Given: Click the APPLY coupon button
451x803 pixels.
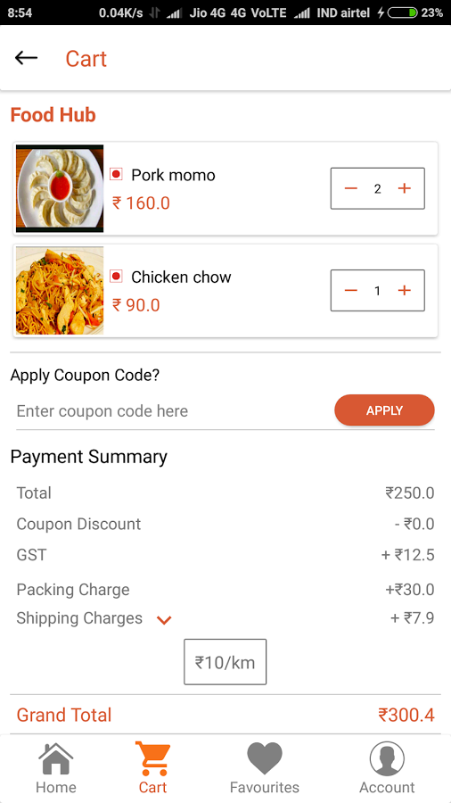Looking at the screenshot, I should 384,410.
